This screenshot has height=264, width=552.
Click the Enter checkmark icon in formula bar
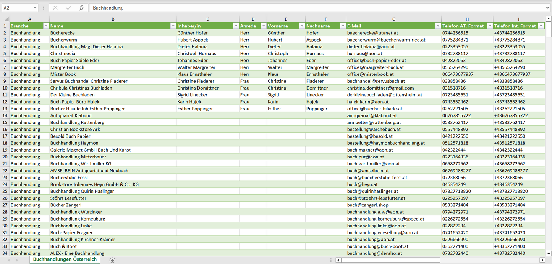68,8
